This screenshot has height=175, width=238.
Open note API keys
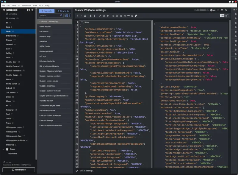tap(55, 56)
